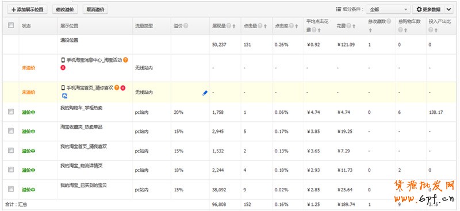Screen dimensions: 460x211
Task: Sort by 平均点击花费 using its arrow
Action: click(319, 30)
